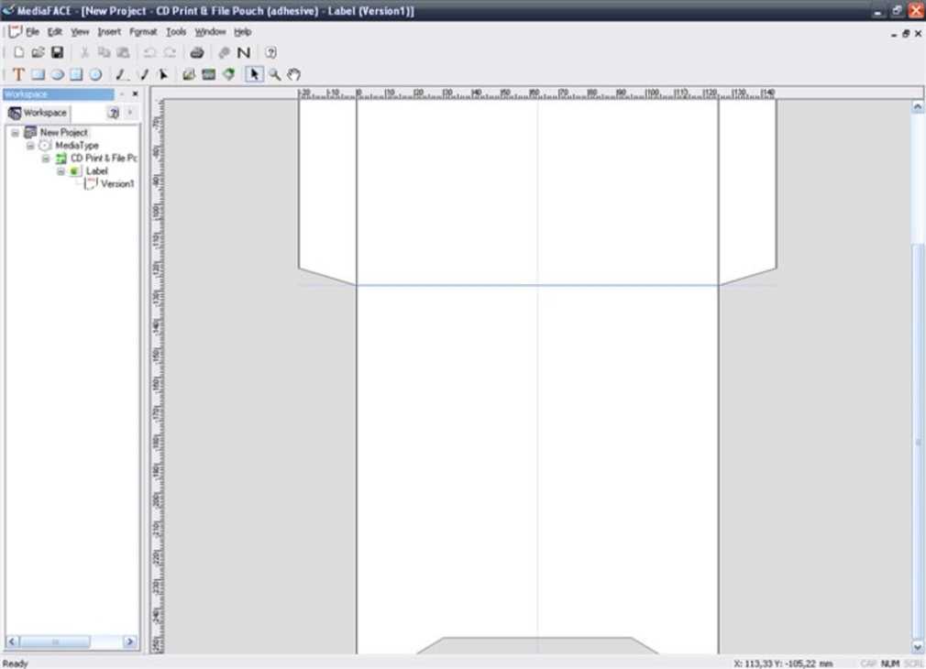Image resolution: width=926 pixels, height=669 pixels.
Task: Create a new document from toolbar
Action: [18, 53]
